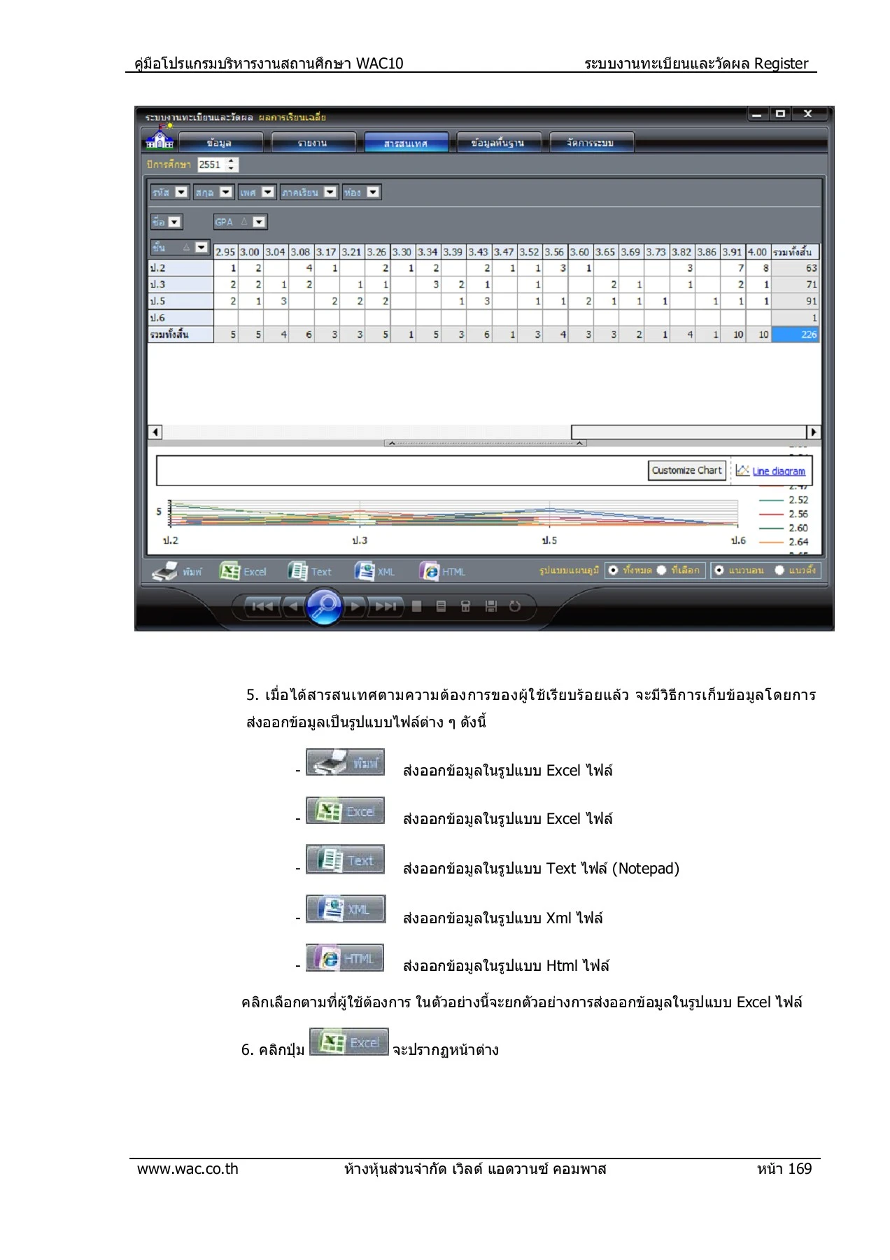Viewport: 890px width, 1260px height.
Task: Open the ภาคเรียน filter dropdown
Action: (x=330, y=192)
